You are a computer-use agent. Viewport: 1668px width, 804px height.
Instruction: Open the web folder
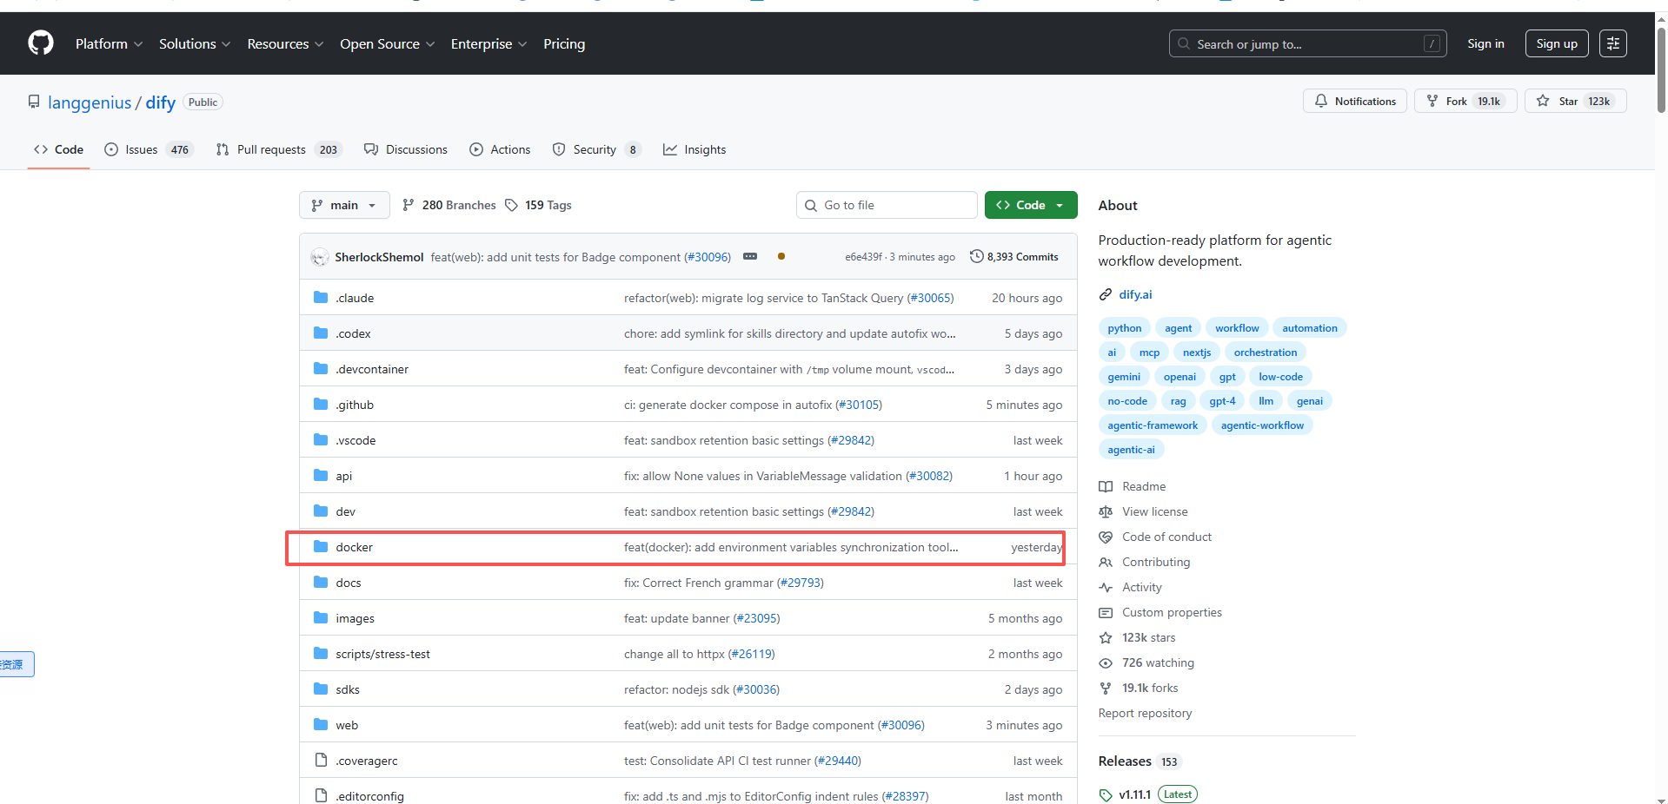347,725
